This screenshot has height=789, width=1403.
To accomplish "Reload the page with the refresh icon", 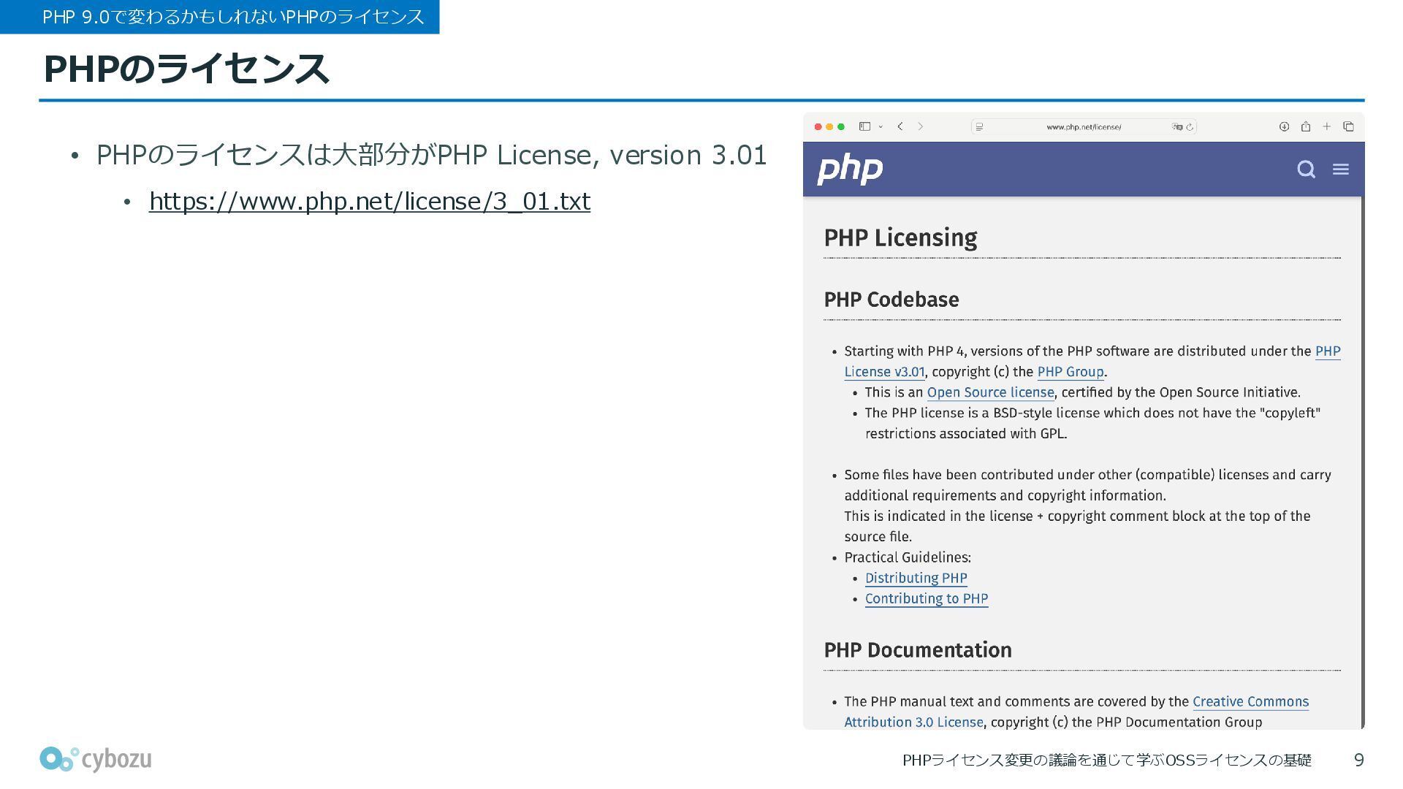I will pyautogui.click(x=1190, y=127).
